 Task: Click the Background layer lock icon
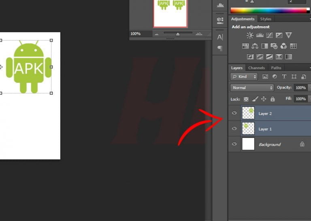[x=302, y=144]
